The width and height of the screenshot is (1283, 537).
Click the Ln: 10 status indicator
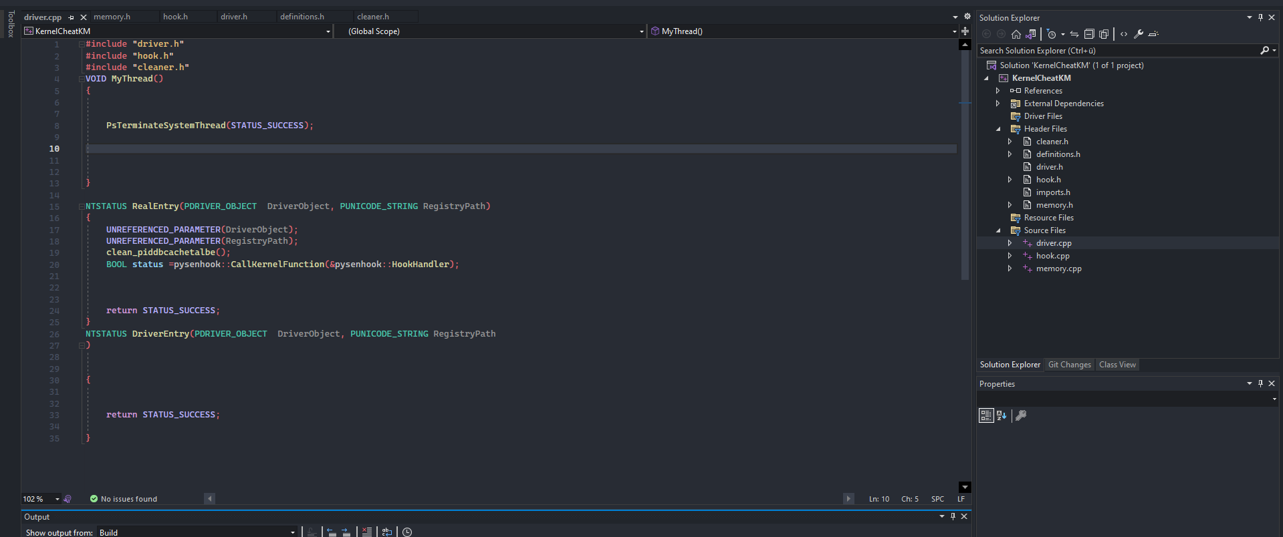[x=879, y=499]
